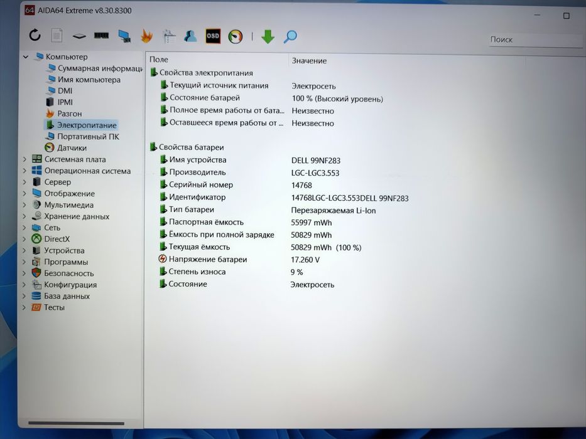The width and height of the screenshot is (586, 439).
Task: Expand the Мультимедиа tree node
Action: (24, 205)
